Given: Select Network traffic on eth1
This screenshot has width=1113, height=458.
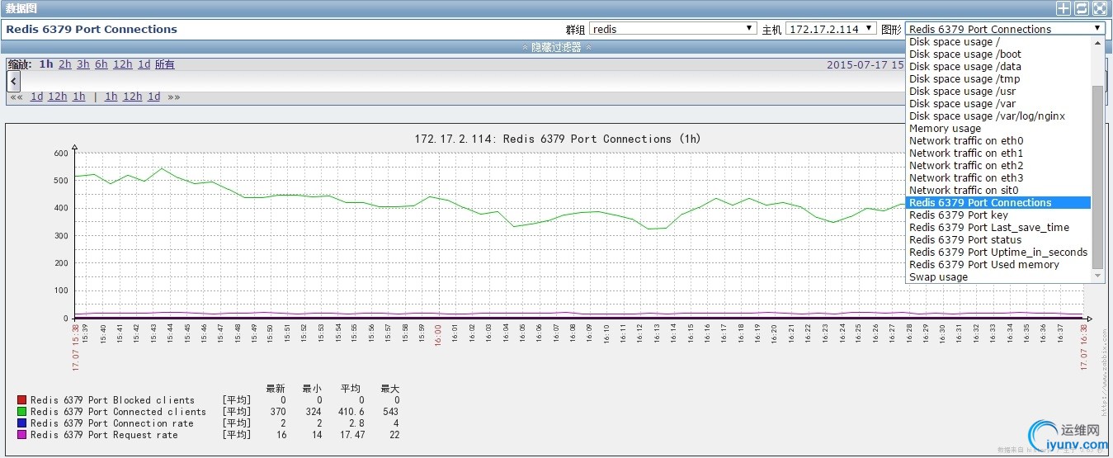Looking at the screenshot, I should (998, 153).
